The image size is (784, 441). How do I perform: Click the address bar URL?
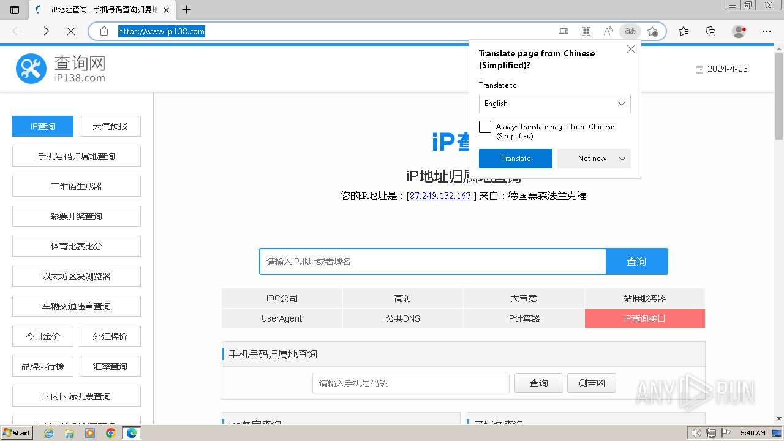162,31
